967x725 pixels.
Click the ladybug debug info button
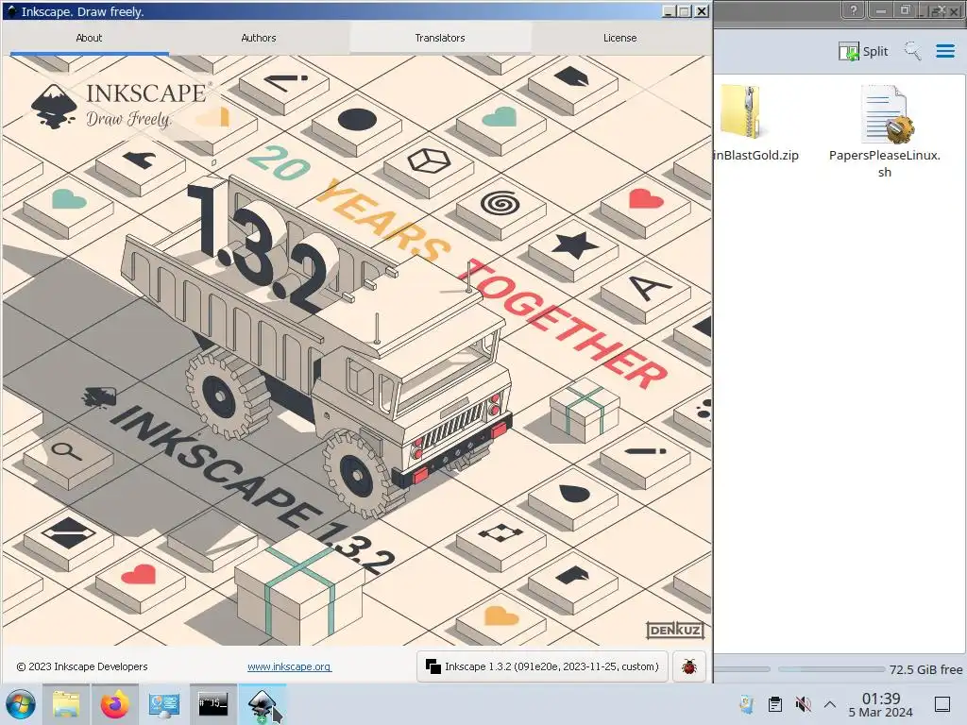tap(688, 666)
